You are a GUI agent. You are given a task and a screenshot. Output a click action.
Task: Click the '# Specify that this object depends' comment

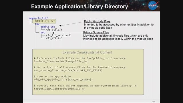coord(86,86)
